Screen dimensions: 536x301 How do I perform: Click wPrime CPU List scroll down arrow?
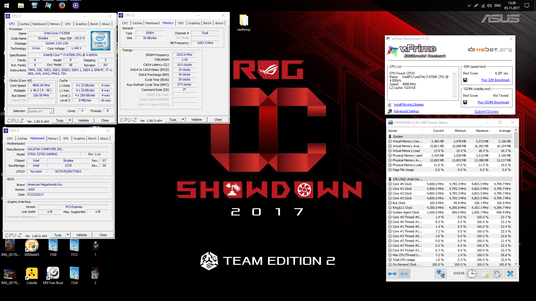click(454, 96)
